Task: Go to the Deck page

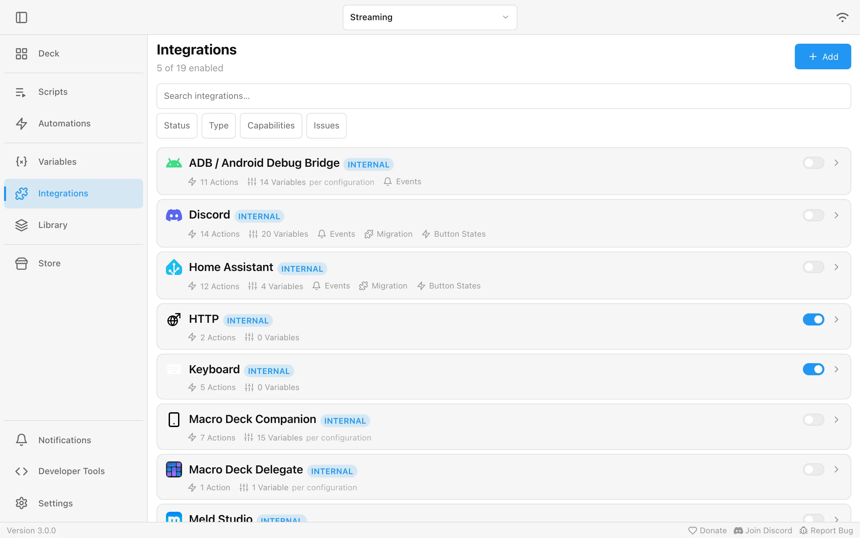Action: tap(74, 54)
